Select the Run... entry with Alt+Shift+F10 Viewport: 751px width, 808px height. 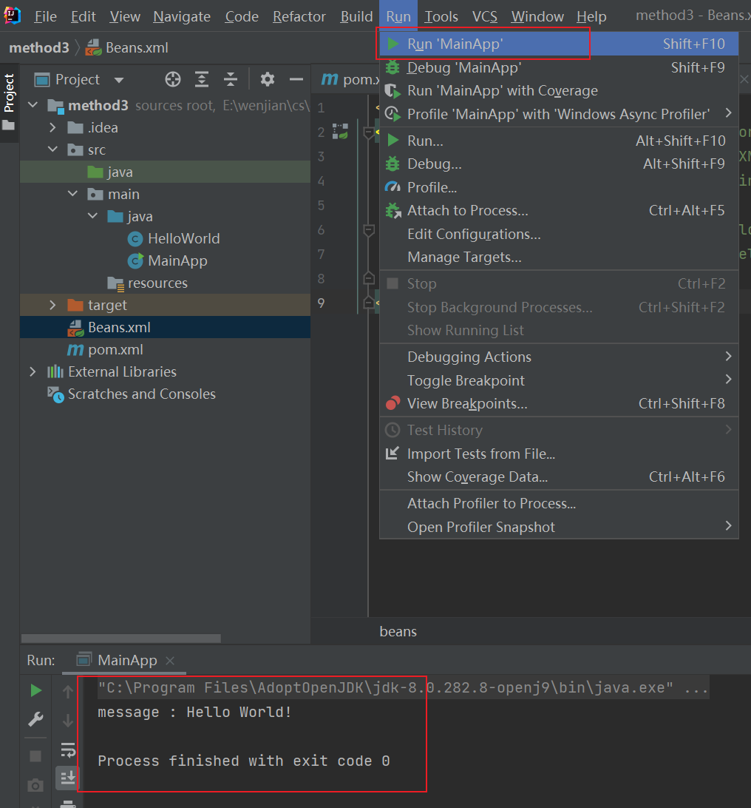pos(559,141)
